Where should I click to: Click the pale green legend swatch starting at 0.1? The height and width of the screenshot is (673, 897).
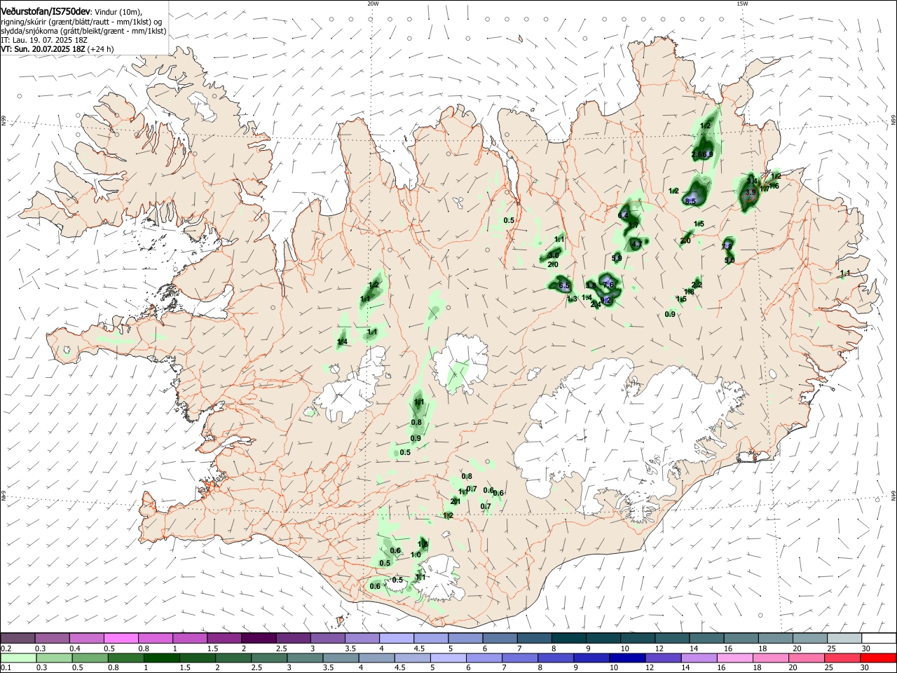pos(18,658)
